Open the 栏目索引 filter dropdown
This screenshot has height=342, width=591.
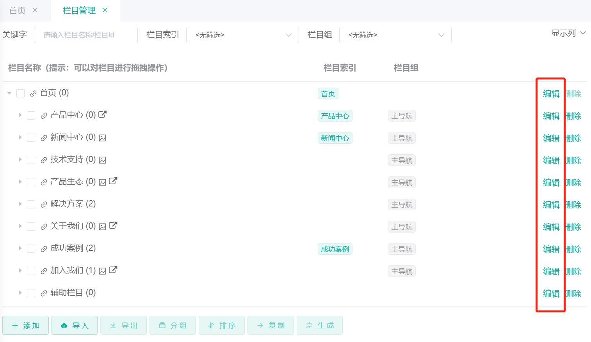pos(242,35)
